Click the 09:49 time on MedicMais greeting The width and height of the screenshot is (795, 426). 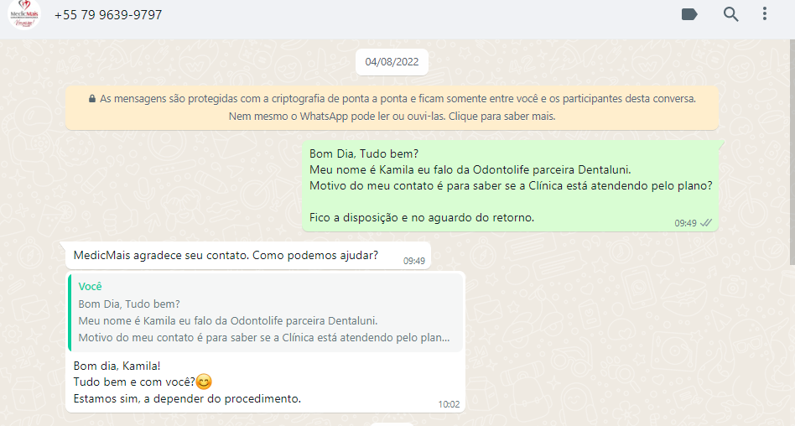coord(413,261)
